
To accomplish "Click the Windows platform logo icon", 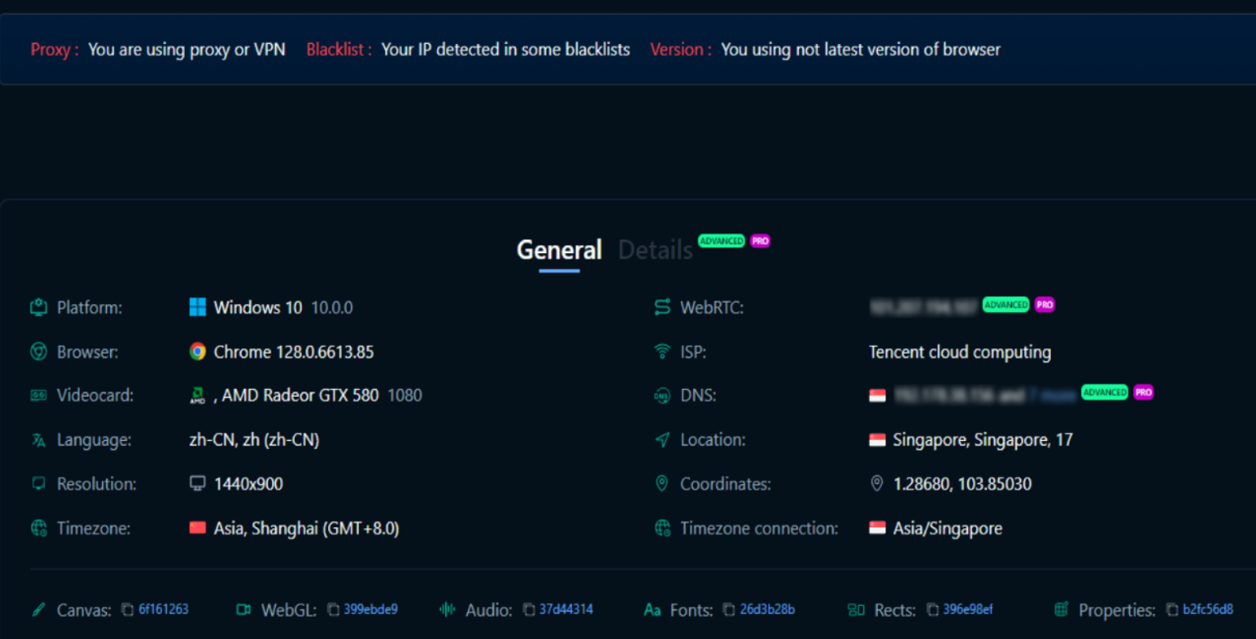I will click(197, 307).
